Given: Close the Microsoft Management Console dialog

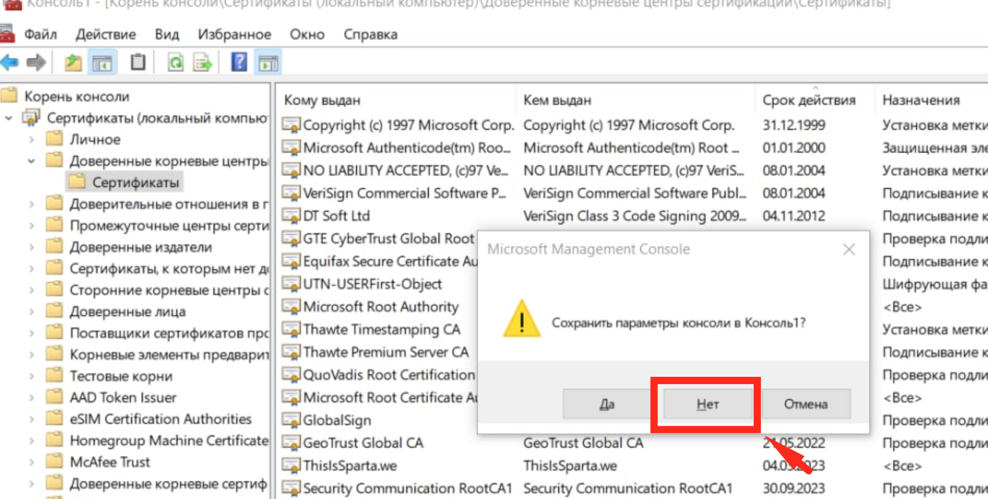Looking at the screenshot, I should click(849, 249).
